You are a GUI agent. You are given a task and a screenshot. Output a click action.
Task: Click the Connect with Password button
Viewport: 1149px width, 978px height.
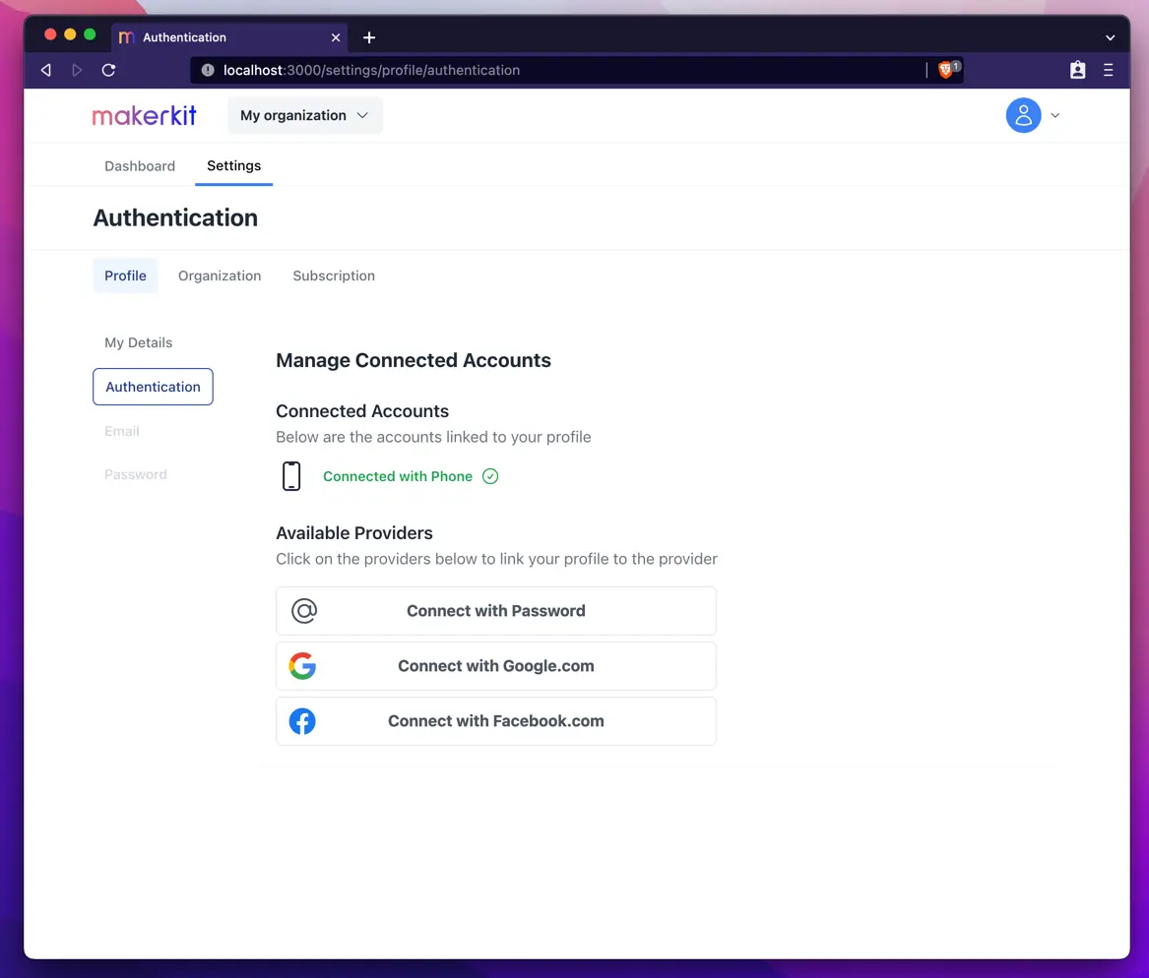[x=495, y=610]
